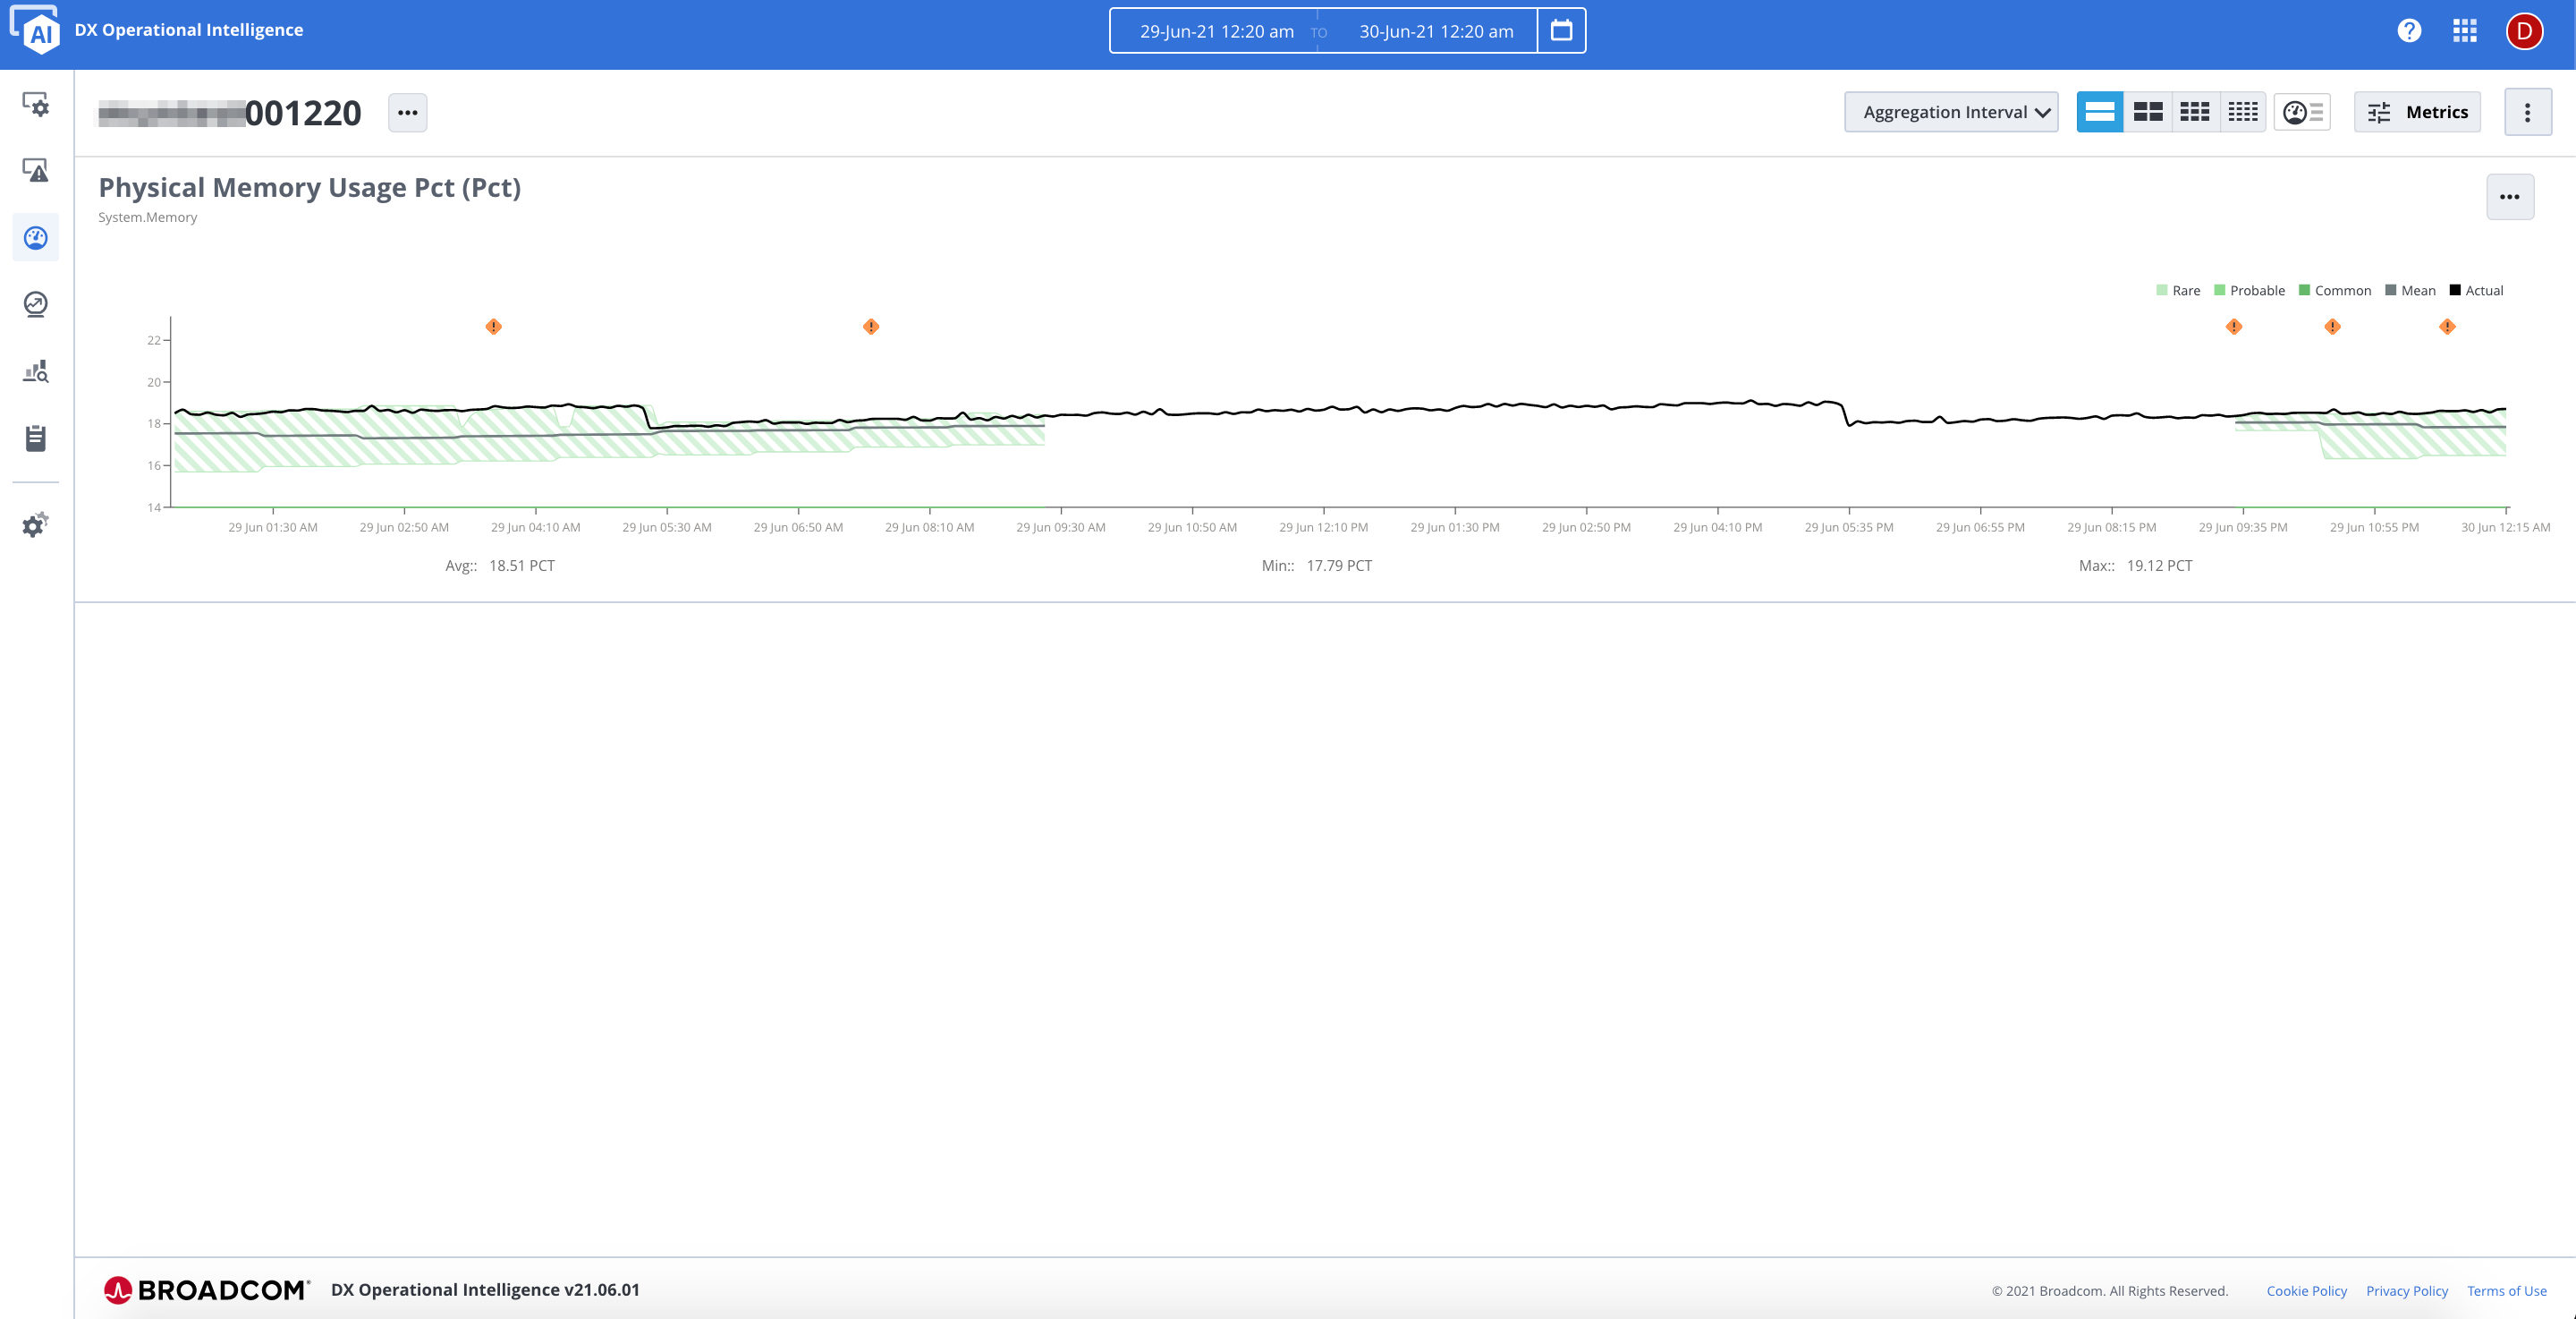Image resolution: width=2576 pixels, height=1319 pixels.
Task: Open the apps grid launcher icon
Action: pos(2464,31)
